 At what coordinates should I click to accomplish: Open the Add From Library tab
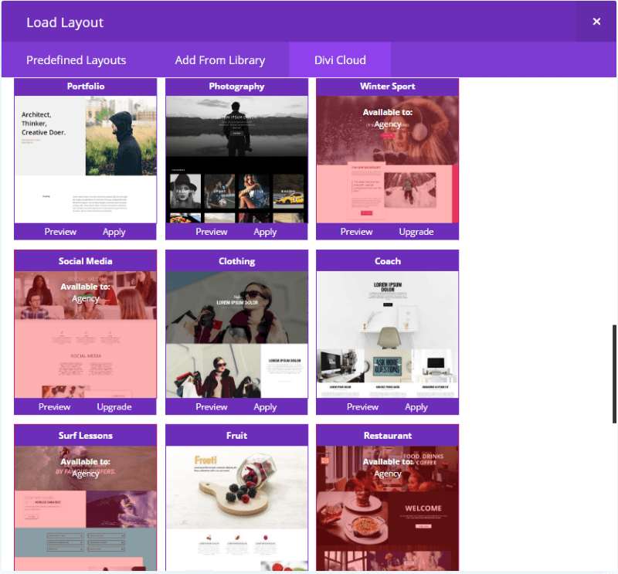point(219,60)
